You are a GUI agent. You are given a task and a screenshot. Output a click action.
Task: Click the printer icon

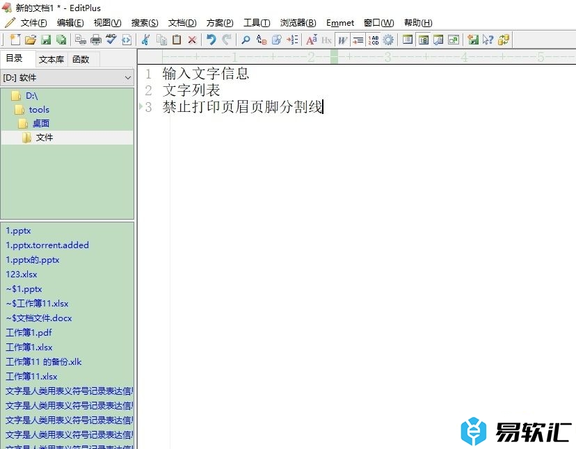coord(96,40)
